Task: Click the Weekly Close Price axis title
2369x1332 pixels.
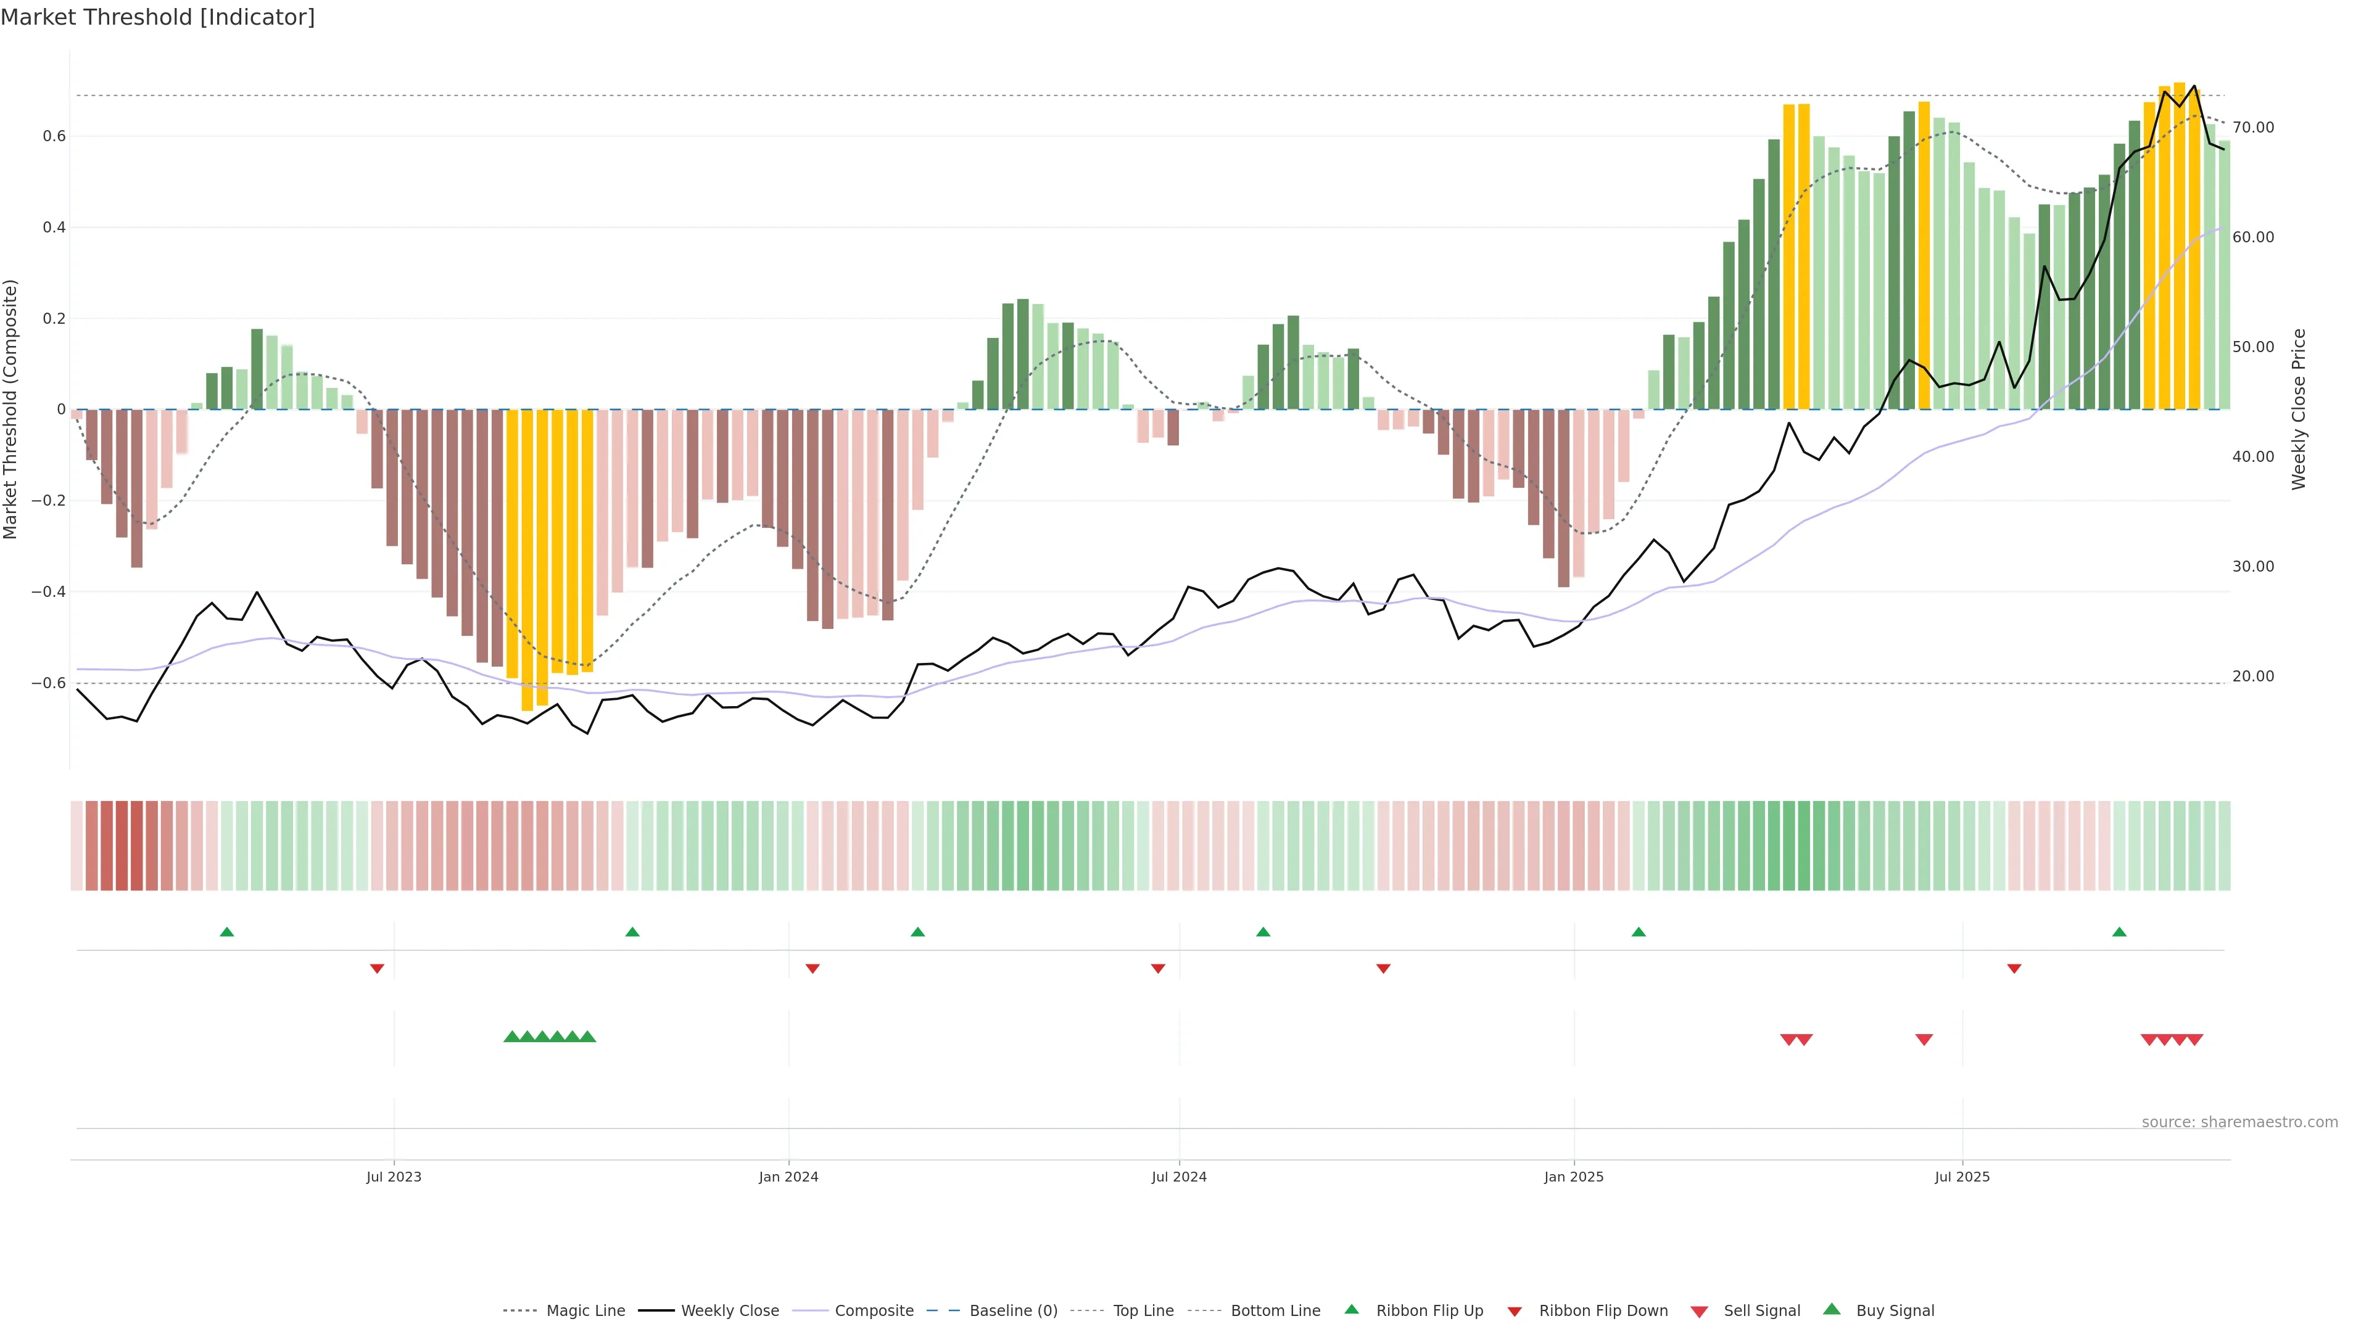Action: pos(2299,409)
